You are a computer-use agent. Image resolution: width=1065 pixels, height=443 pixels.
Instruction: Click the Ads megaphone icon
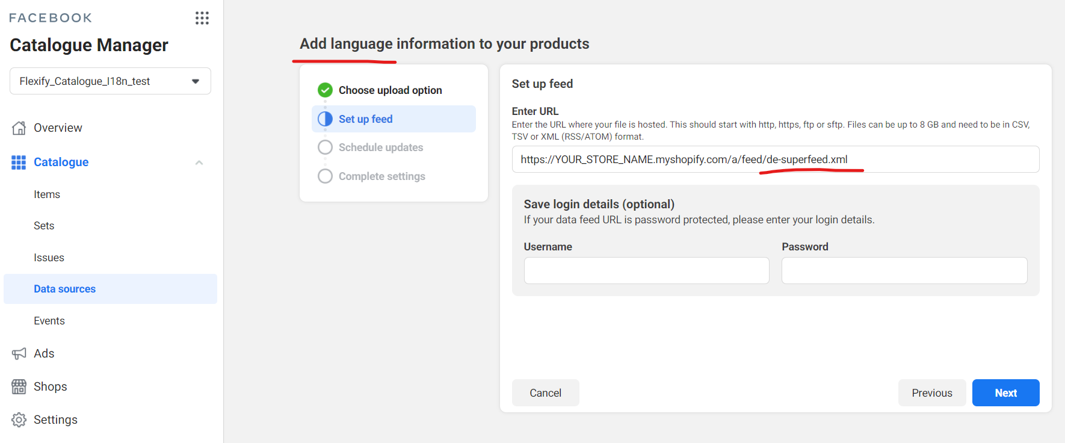click(x=19, y=353)
